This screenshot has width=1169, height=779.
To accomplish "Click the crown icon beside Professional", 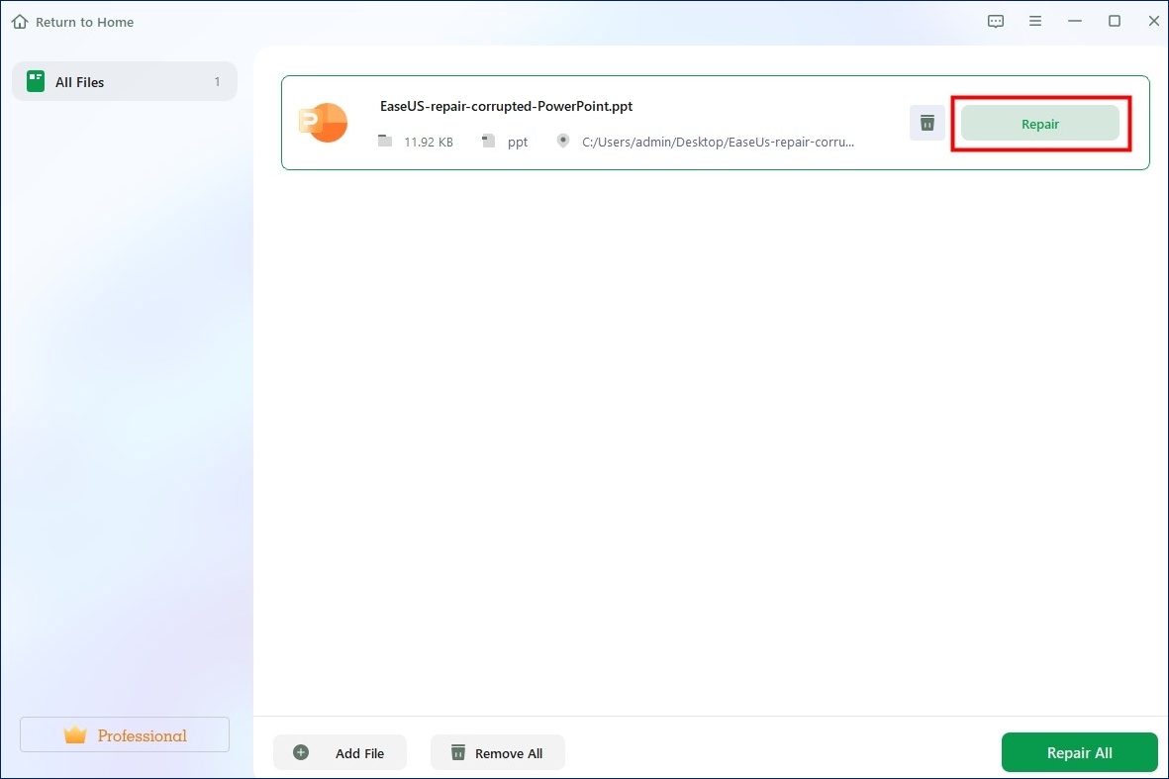I will click(x=75, y=735).
